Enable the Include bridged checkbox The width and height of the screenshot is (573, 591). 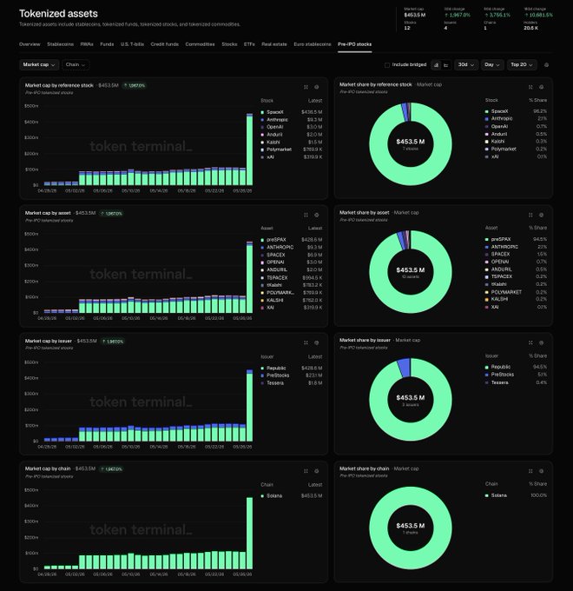(x=386, y=65)
